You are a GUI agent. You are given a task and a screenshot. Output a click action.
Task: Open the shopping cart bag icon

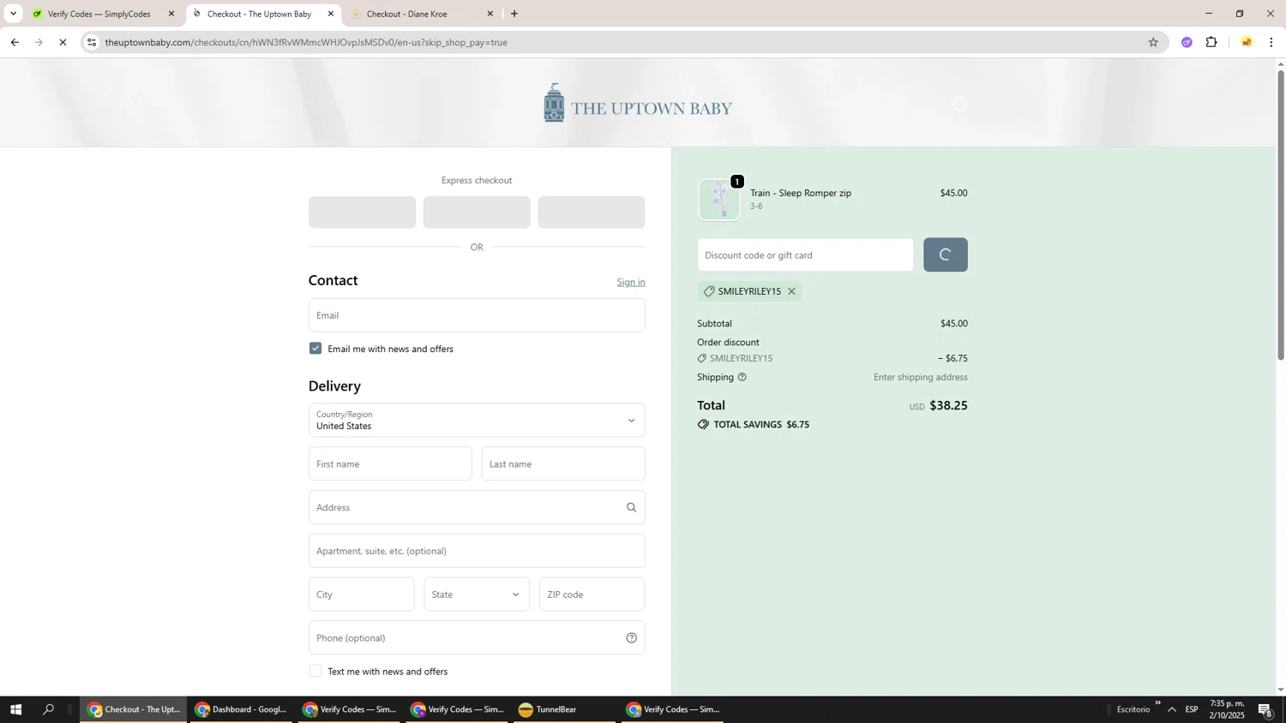pos(959,104)
